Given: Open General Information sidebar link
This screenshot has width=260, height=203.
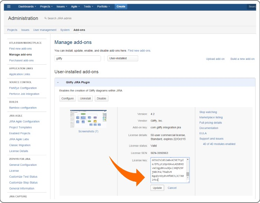Looking at the screenshot, I should tap(22, 188).
